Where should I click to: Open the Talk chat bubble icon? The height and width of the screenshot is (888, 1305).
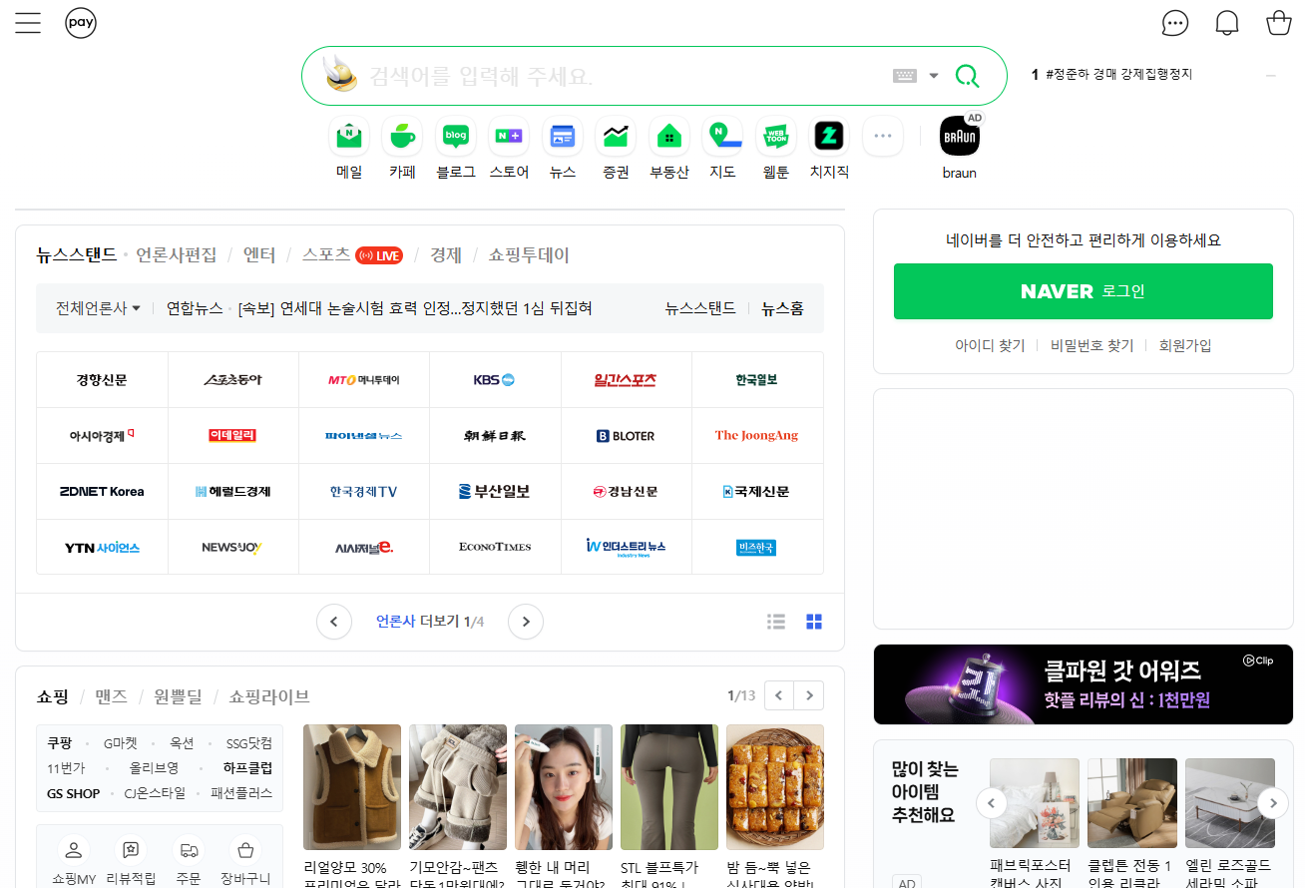(x=1176, y=23)
